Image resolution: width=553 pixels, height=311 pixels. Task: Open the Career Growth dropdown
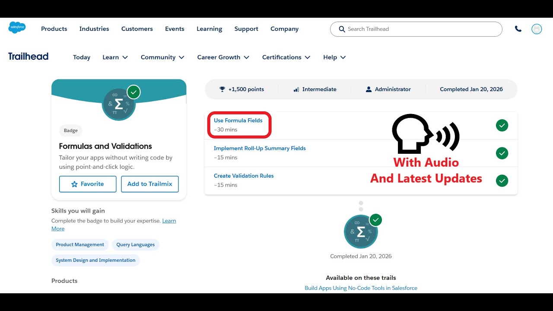tap(223, 57)
